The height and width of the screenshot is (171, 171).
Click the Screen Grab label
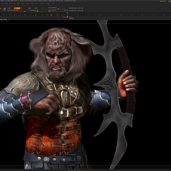tap(4, 19)
